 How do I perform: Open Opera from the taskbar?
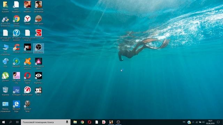[x=90, y=122]
